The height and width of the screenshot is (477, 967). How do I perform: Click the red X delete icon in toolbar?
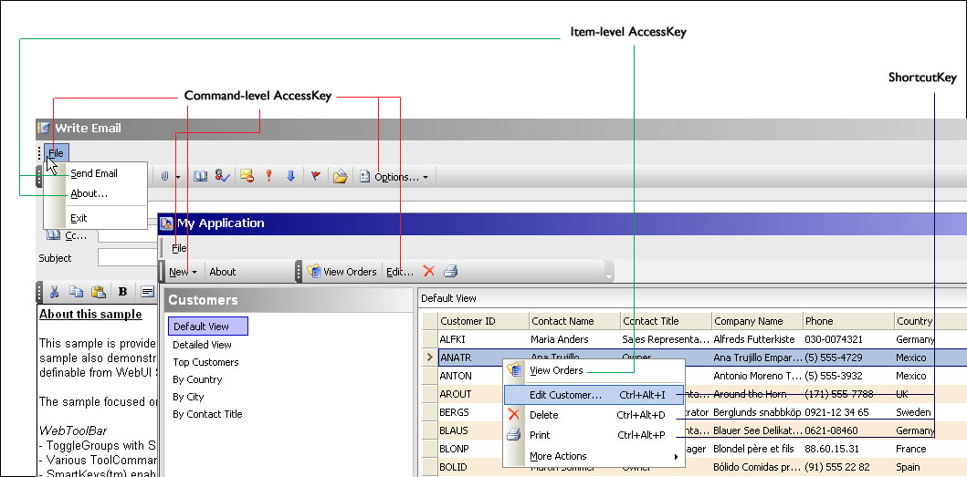coord(429,271)
